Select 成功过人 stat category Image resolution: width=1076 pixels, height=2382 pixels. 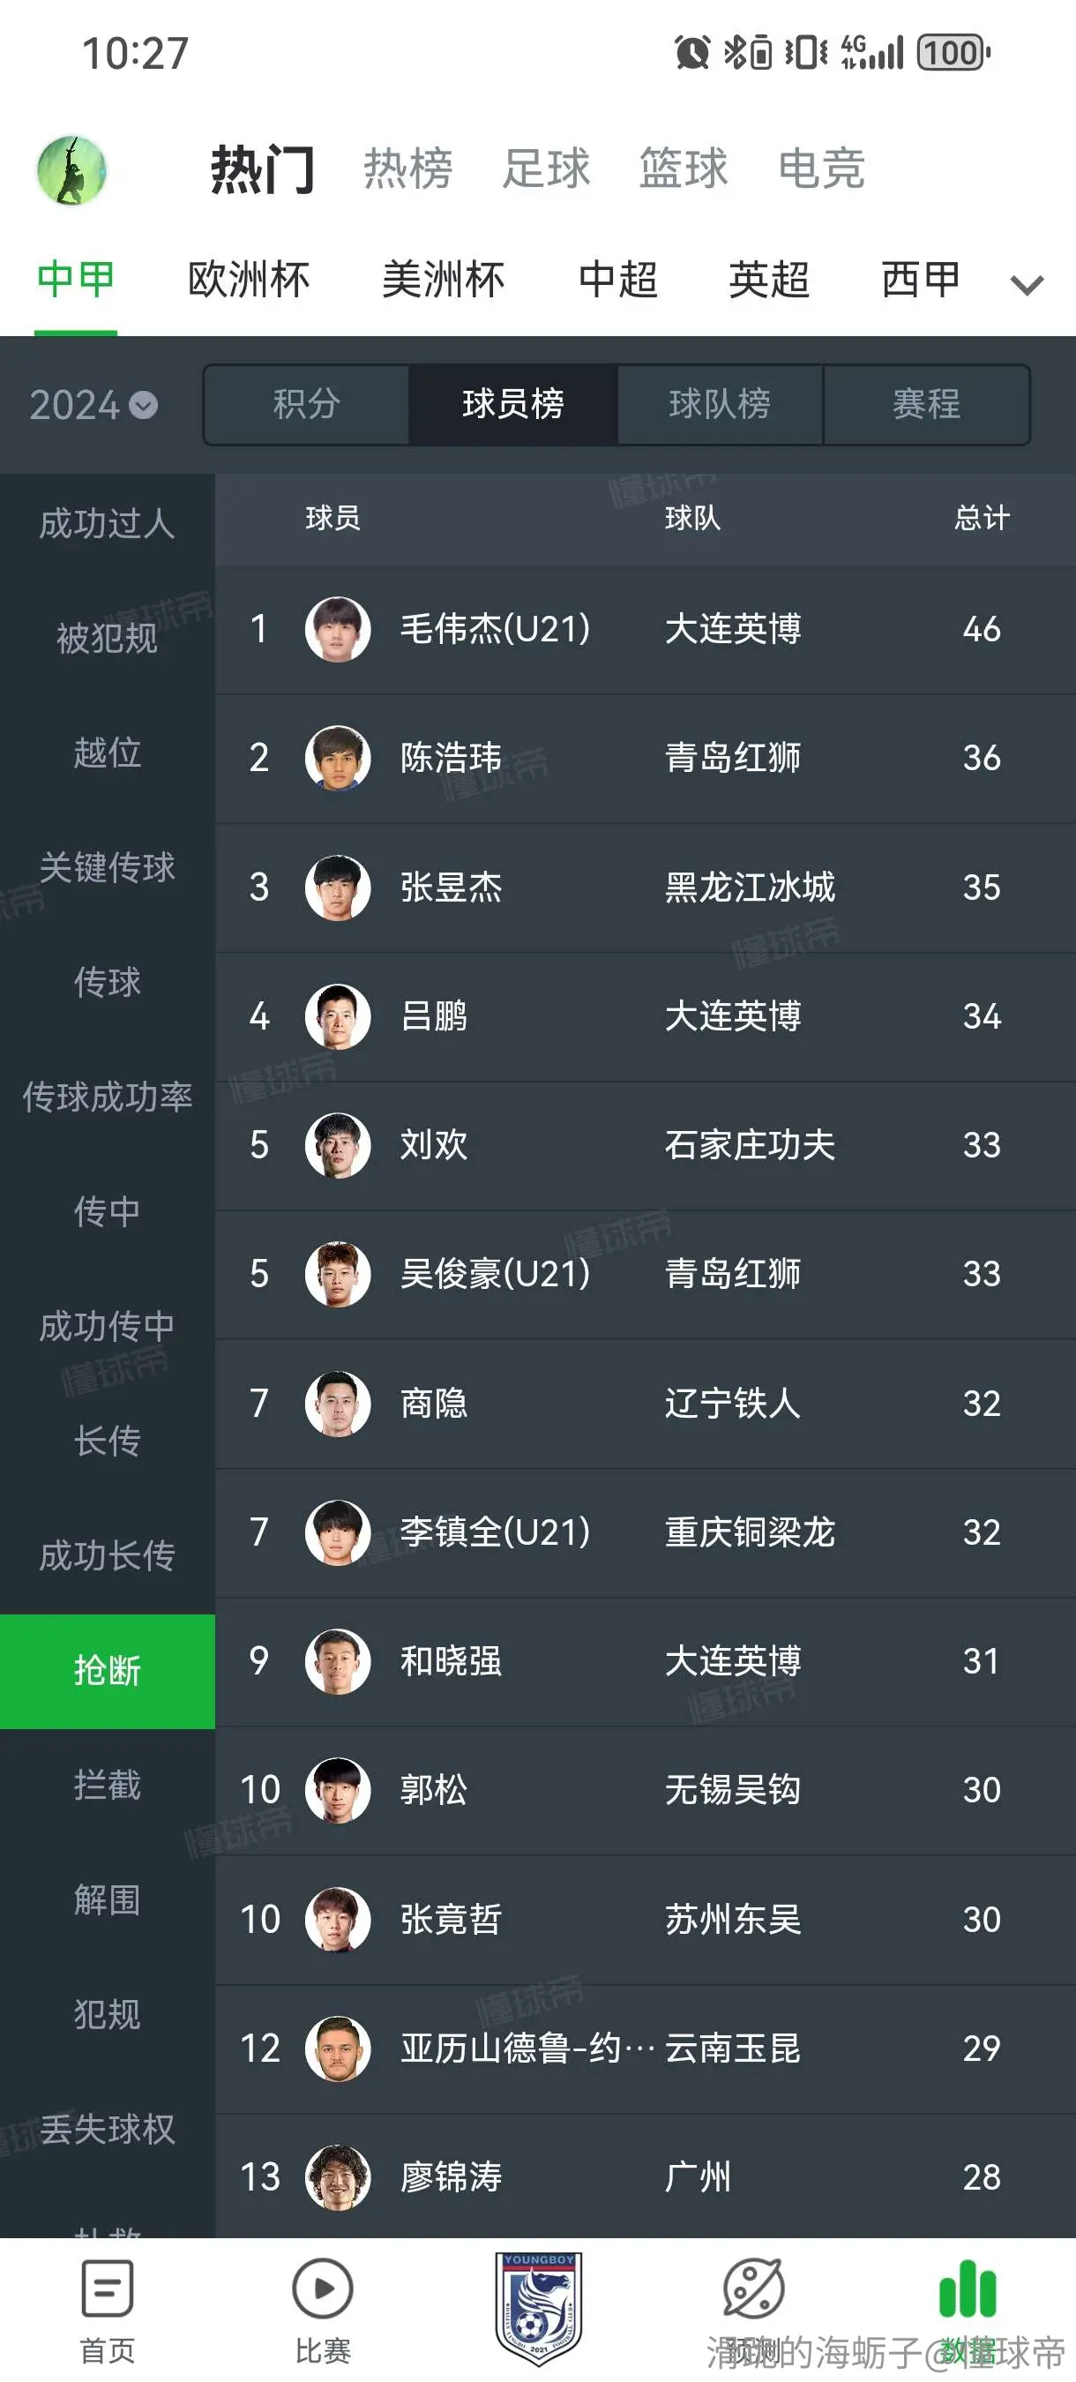pyautogui.click(x=108, y=523)
